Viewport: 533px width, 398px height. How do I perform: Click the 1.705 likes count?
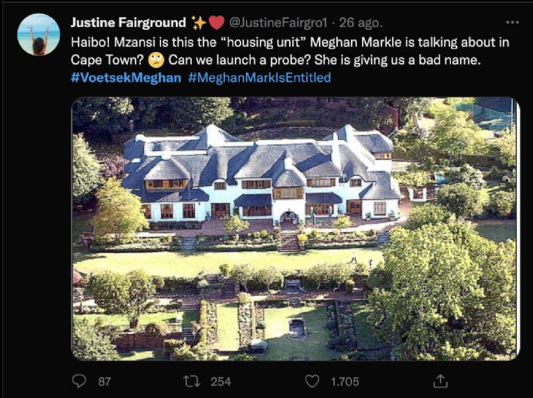pyautogui.click(x=342, y=381)
